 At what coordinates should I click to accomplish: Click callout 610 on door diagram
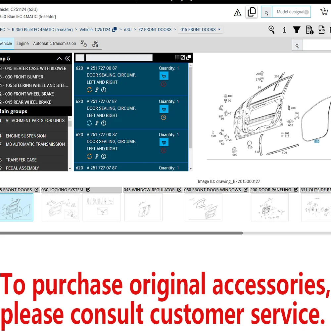click(250, 147)
